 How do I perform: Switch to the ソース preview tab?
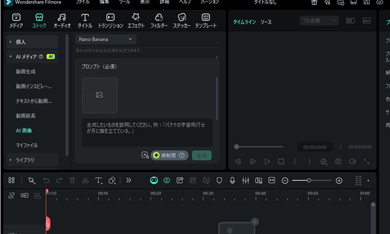click(266, 22)
